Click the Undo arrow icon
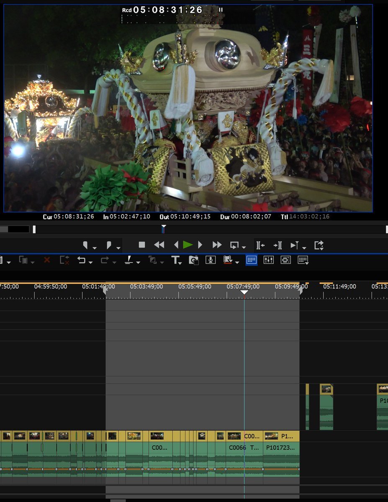The width and height of the screenshot is (388, 502). [x=81, y=260]
